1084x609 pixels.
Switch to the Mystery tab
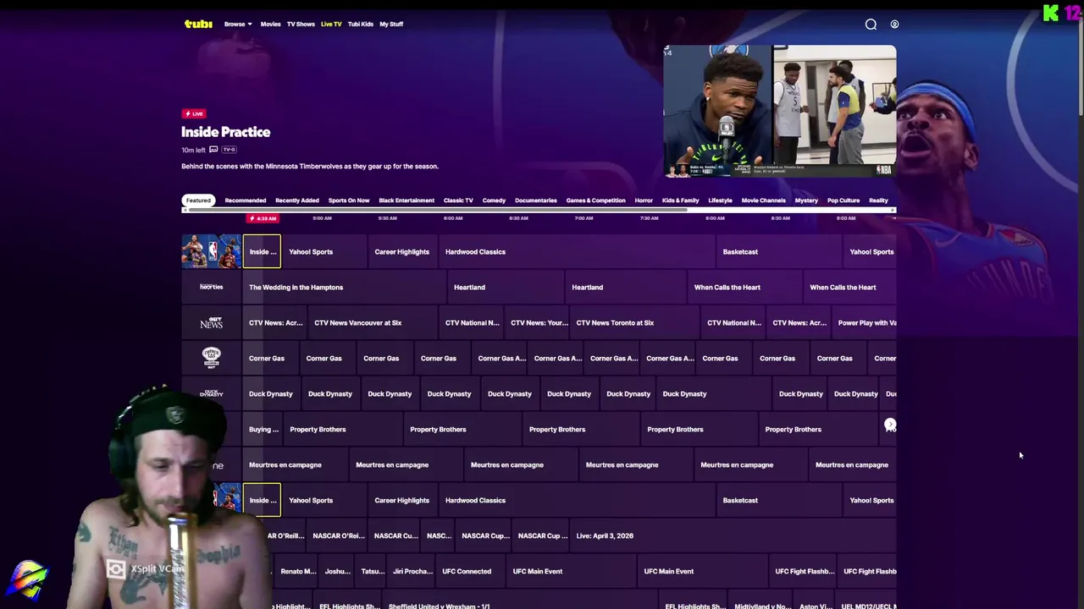click(x=806, y=200)
